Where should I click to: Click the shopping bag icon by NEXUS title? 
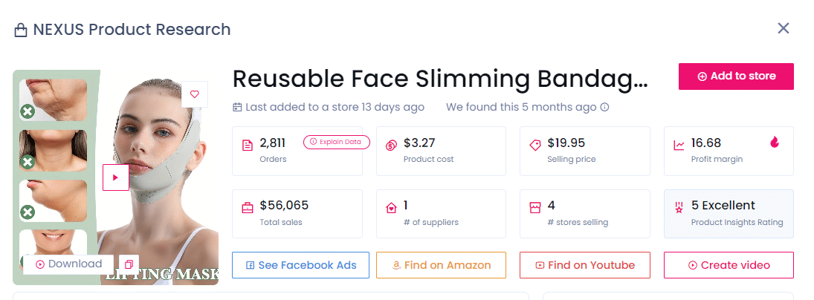point(21,30)
